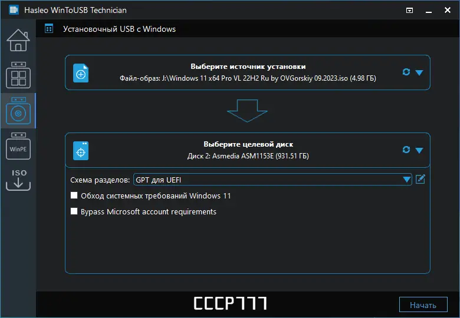Click the grid icon beside Установочный USB header

click(49, 29)
